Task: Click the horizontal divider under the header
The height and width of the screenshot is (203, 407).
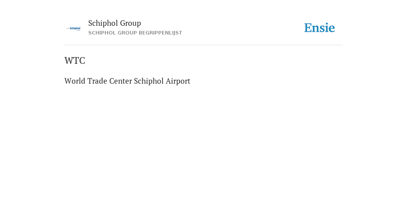Action: pos(203,45)
